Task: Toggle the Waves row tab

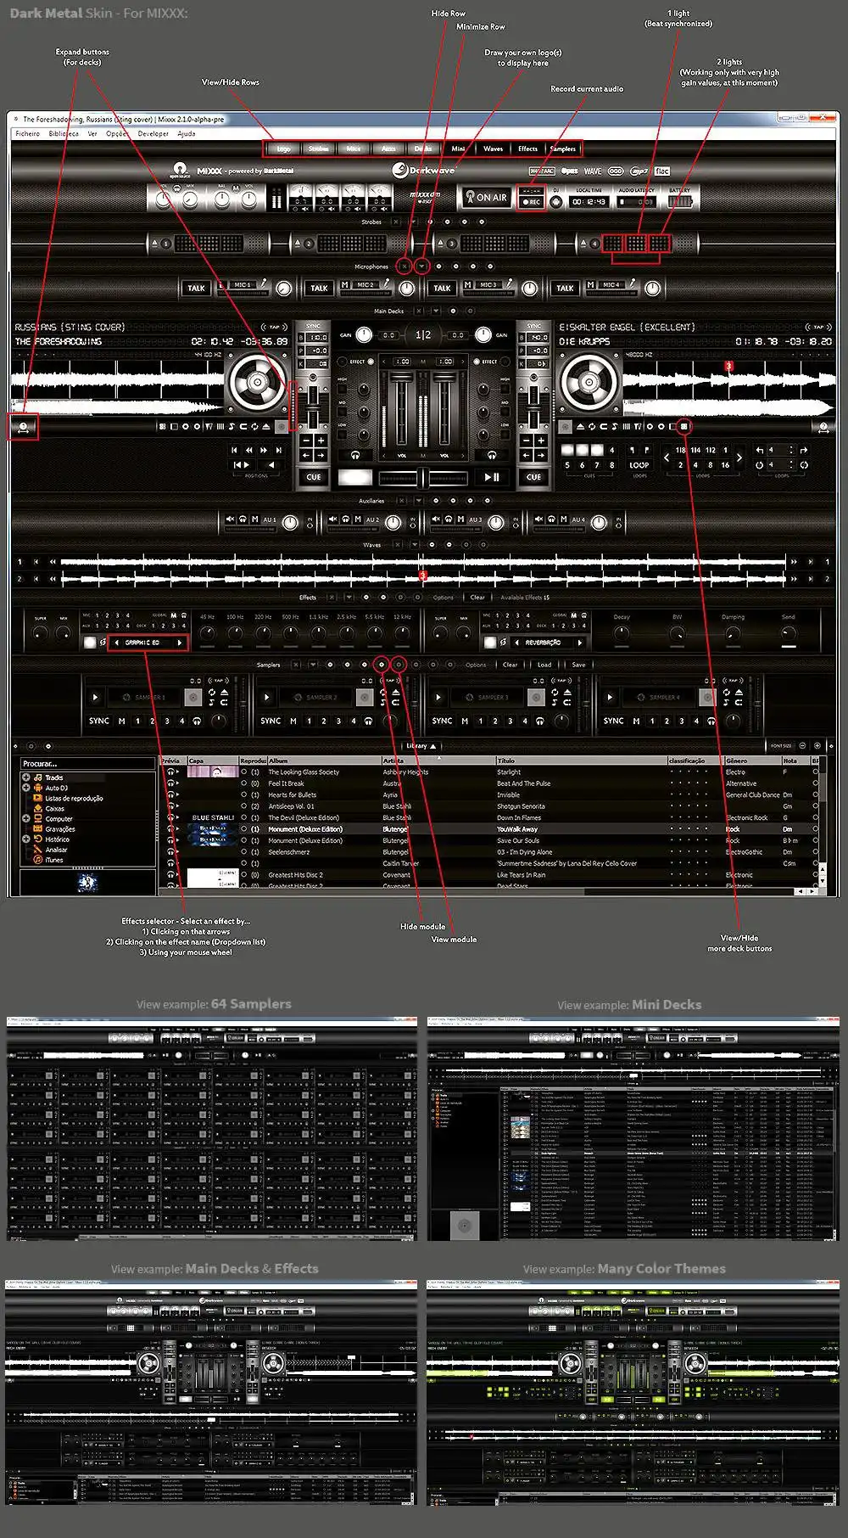Action: (494, 149)
